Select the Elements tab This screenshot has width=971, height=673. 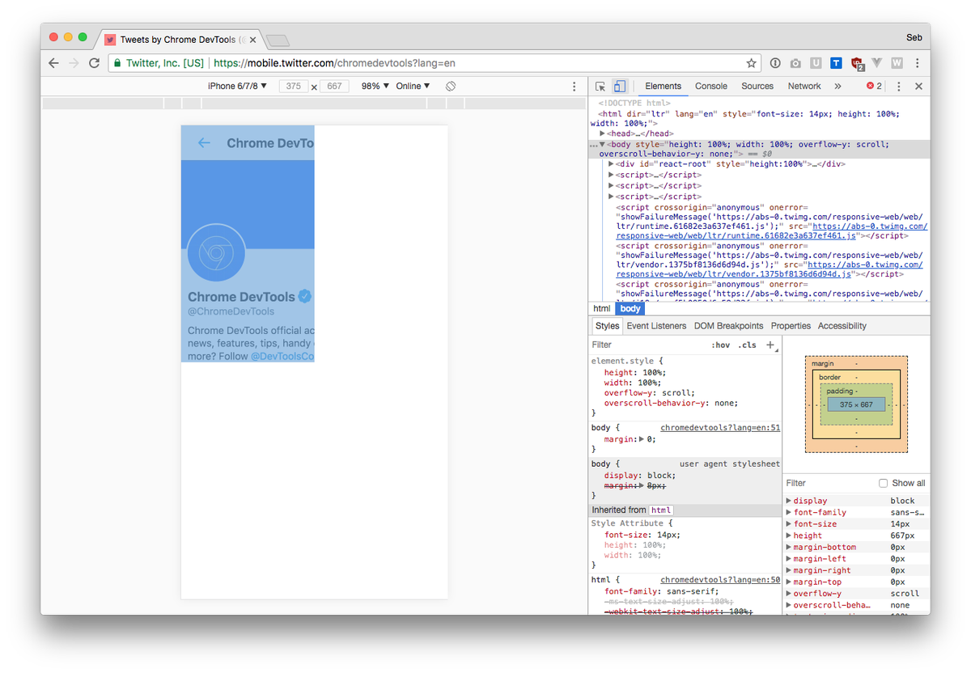click(x=664, y=86)
